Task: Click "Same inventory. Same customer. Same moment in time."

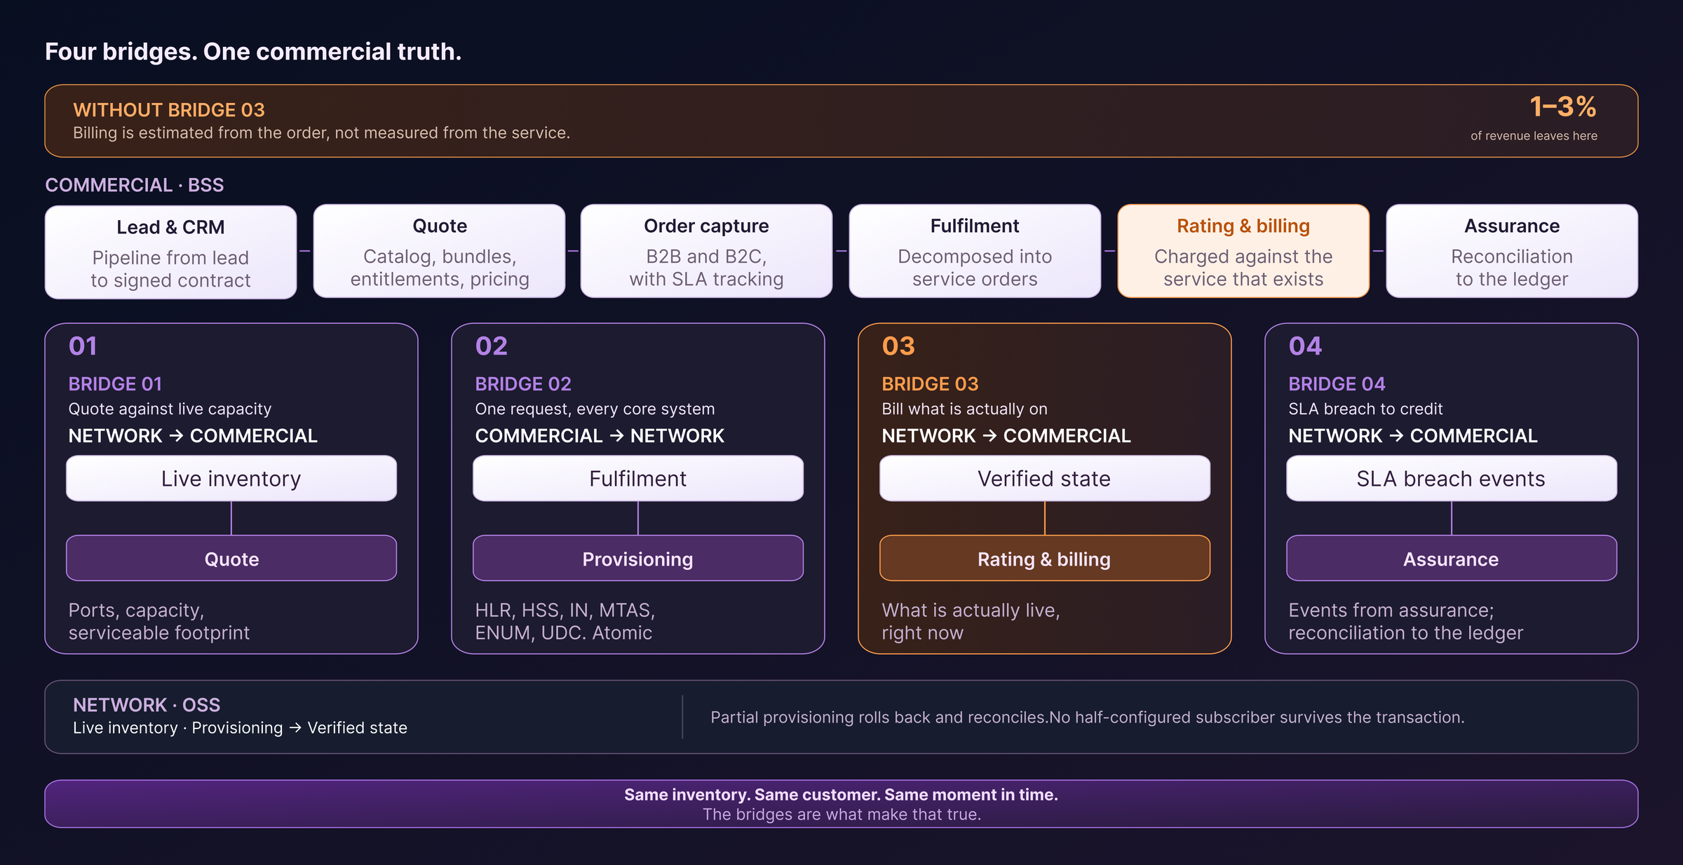Action: [x=841, y=795]
